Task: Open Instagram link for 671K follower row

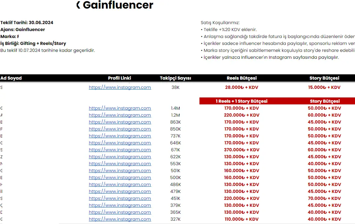Action: tap(120, 150)
